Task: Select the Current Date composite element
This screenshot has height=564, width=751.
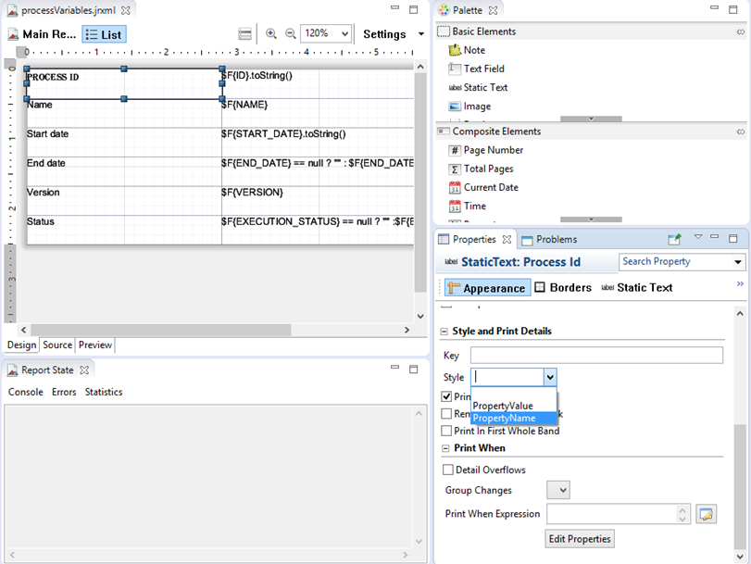Action: (x=490, y=187)
